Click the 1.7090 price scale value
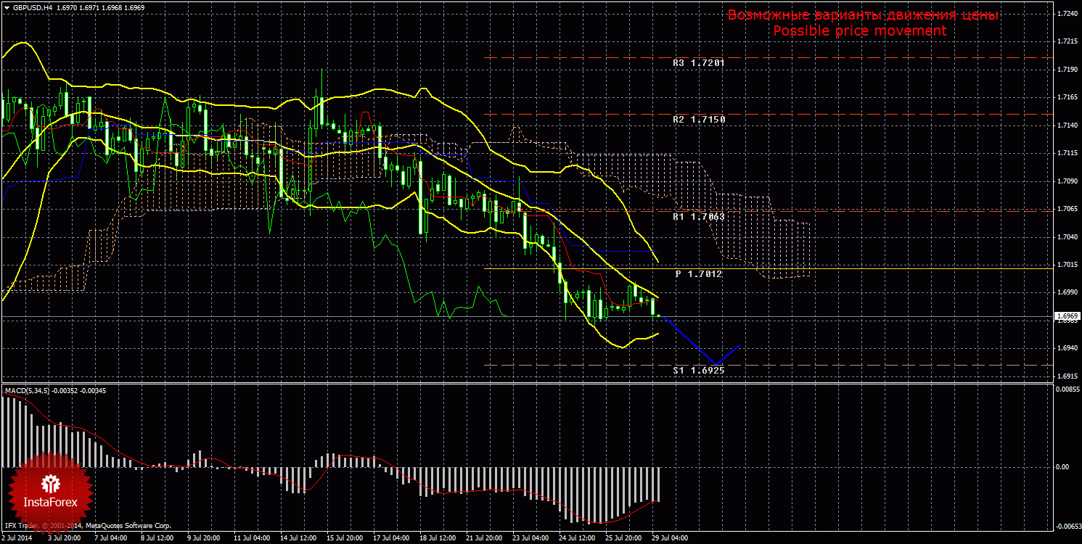Screen dimensions: 1082x544 (x=1067, y=181)
